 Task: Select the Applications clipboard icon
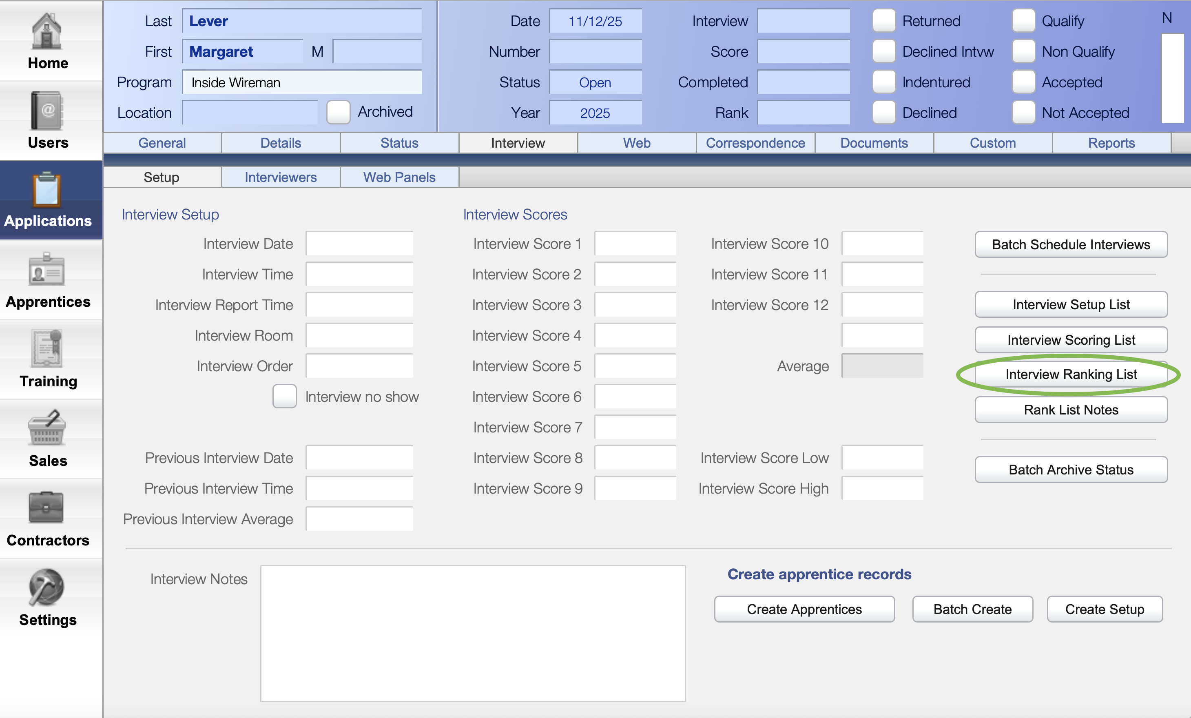pyautogui.click(x=47, y=190)
